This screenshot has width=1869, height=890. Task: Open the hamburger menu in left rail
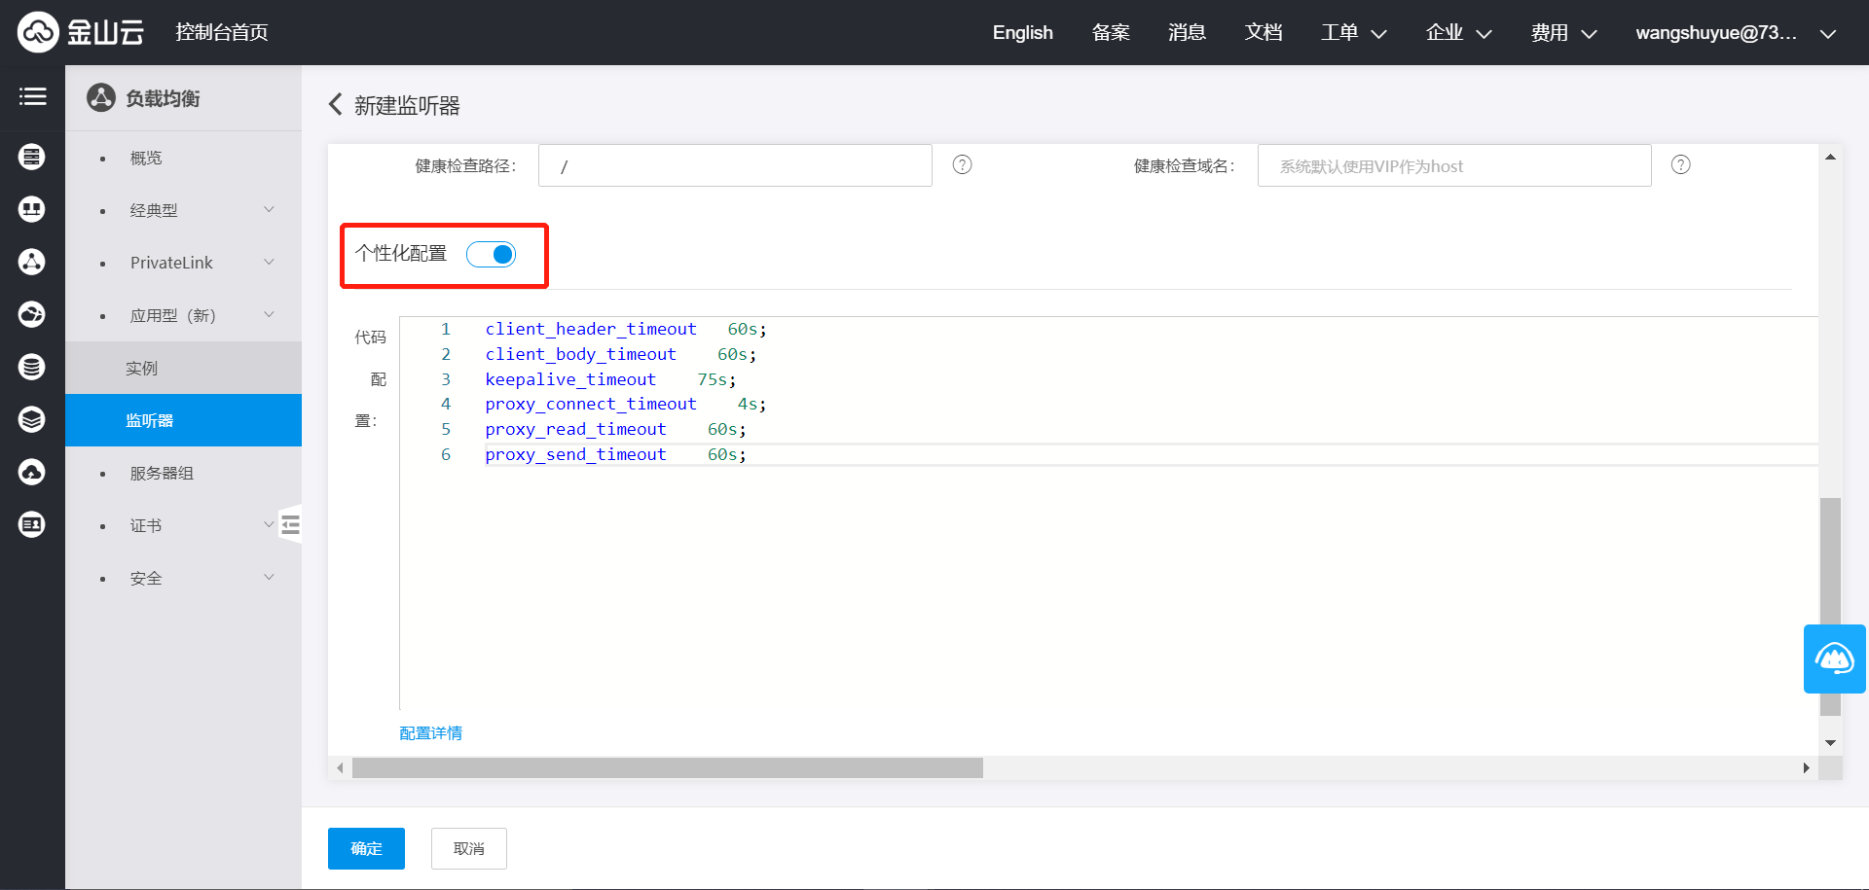(x=32, y=96)
